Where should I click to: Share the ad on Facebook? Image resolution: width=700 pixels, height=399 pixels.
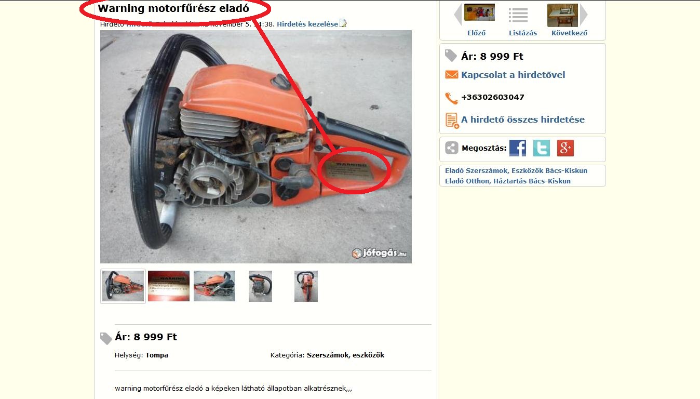(518, 148)
